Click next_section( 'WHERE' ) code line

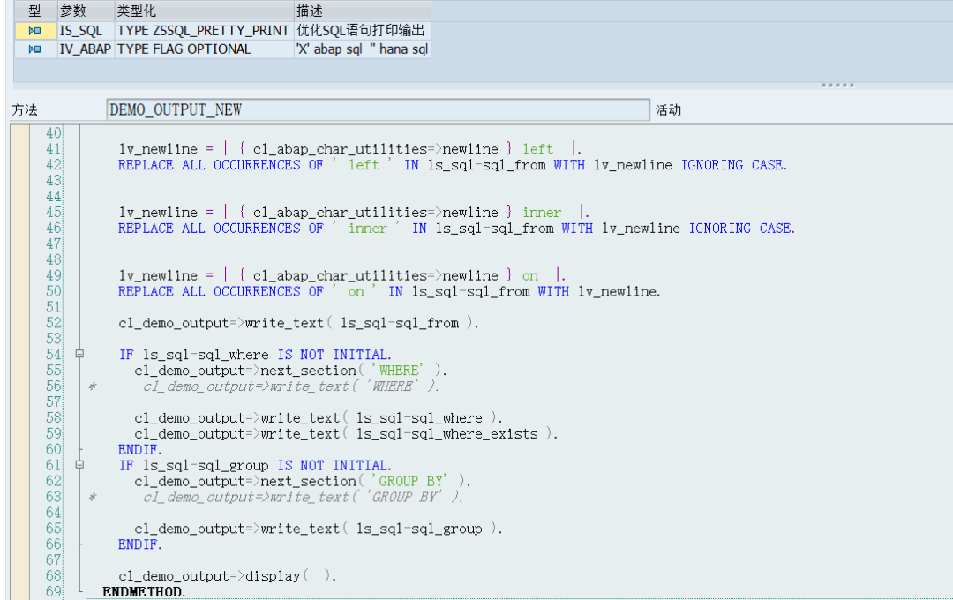[x=290, y=371]
